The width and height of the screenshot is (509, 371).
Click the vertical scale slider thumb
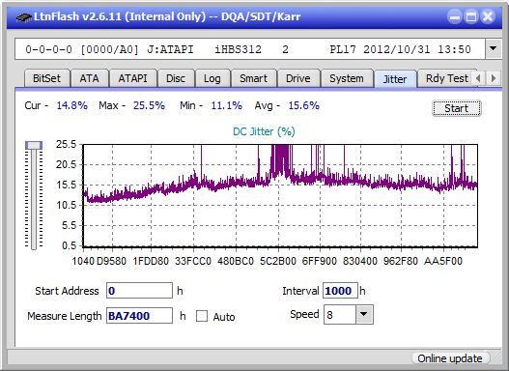point(34,145)
